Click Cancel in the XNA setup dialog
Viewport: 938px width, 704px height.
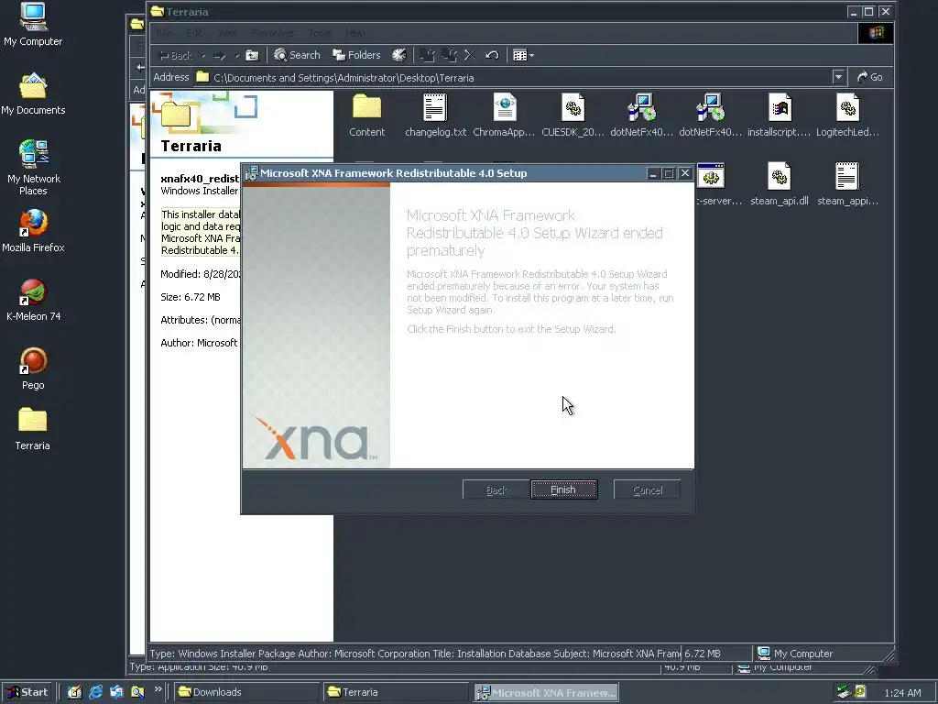pos(648,489)
